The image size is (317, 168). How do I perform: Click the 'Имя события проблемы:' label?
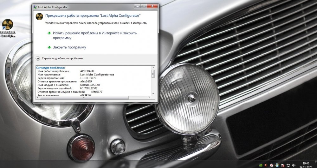pyautogui.click(x=54, y=71)
